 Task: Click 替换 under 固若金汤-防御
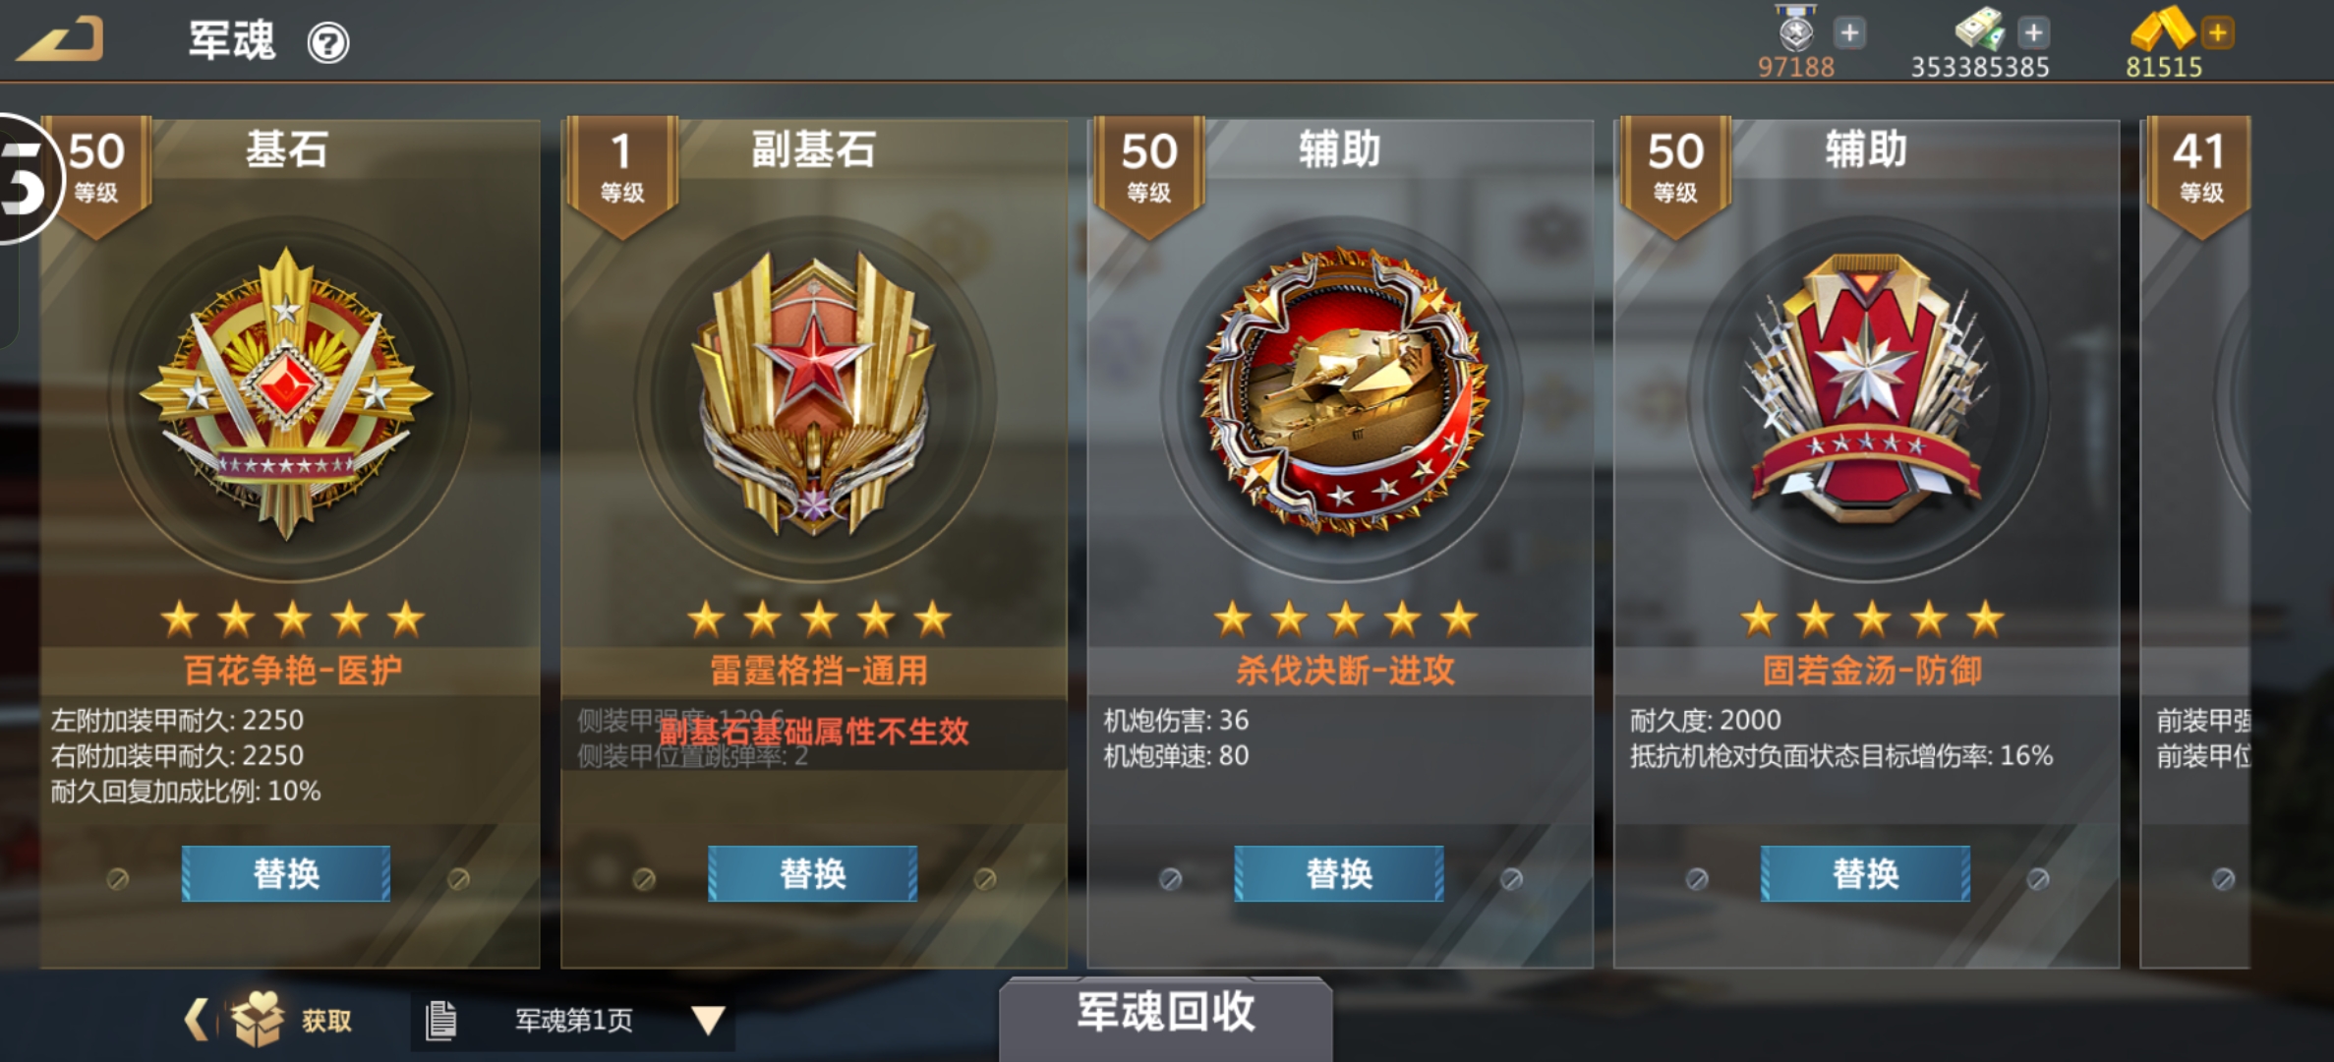pos(1865,873)
